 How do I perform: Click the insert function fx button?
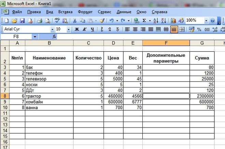pos(54,37)
